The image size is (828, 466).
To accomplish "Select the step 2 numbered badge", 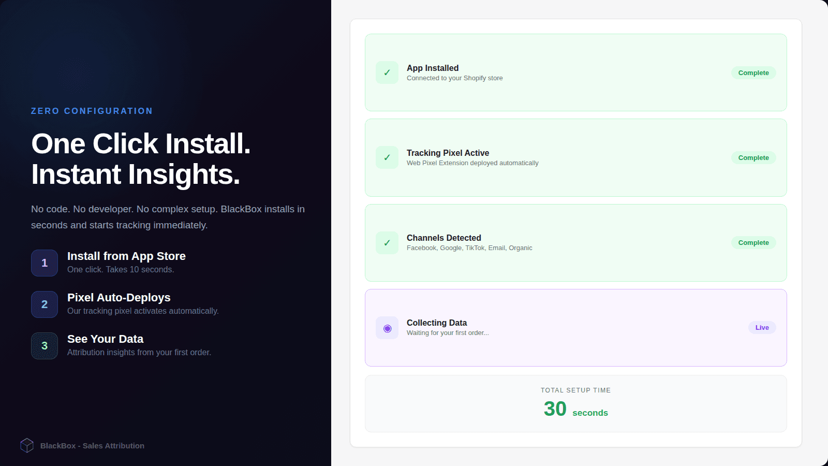I will coord(44,304).
